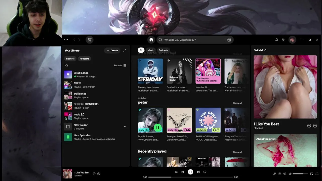
Task: Open Friend Activity icon
Action: click(283, 40)
